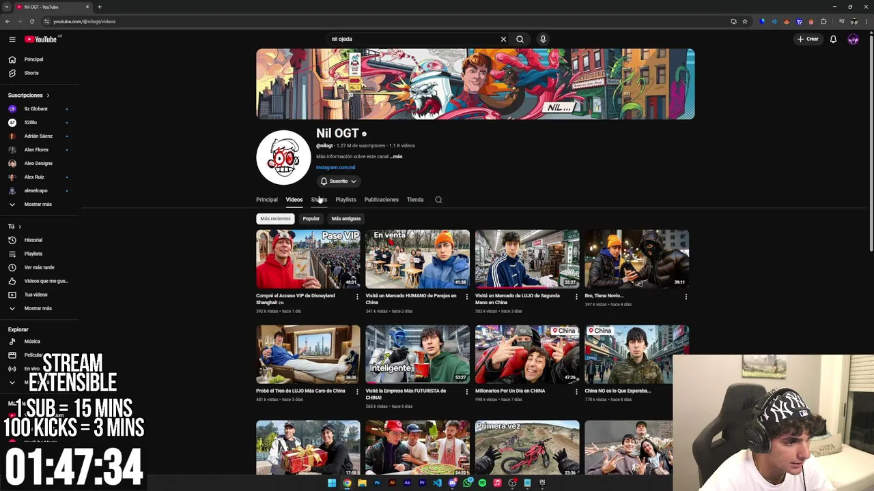Open options menu for the Disneyland Shanghai video

[x=357, y=297]
